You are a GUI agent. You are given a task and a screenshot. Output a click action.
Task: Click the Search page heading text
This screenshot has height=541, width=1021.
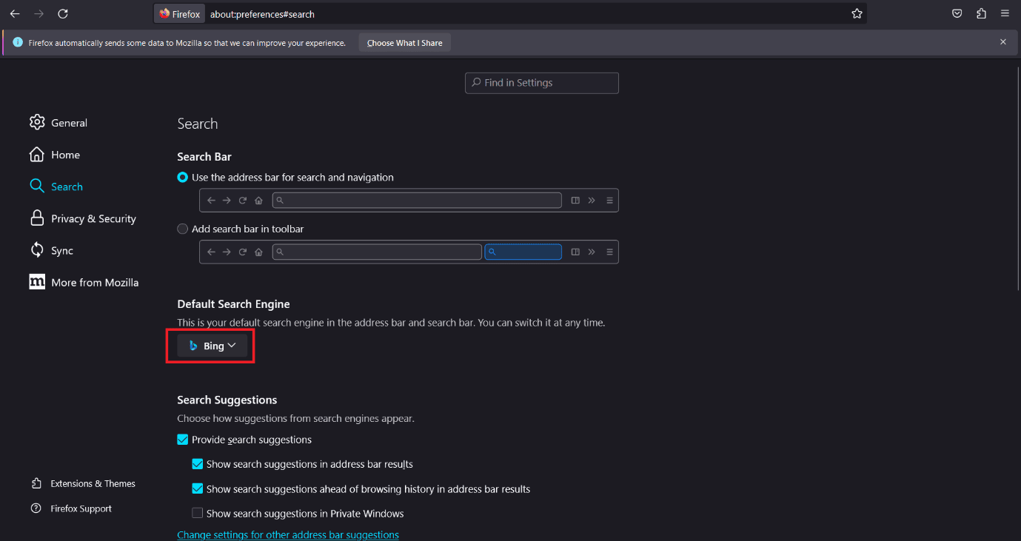198,124
